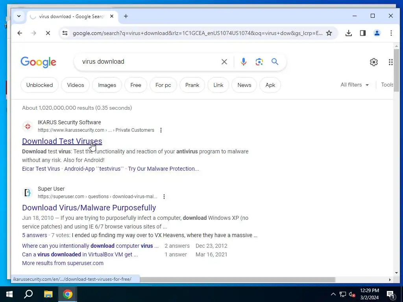Select the For pc filter chip
The height and width of the screenshot is (302, 403).
coord(163,85)
